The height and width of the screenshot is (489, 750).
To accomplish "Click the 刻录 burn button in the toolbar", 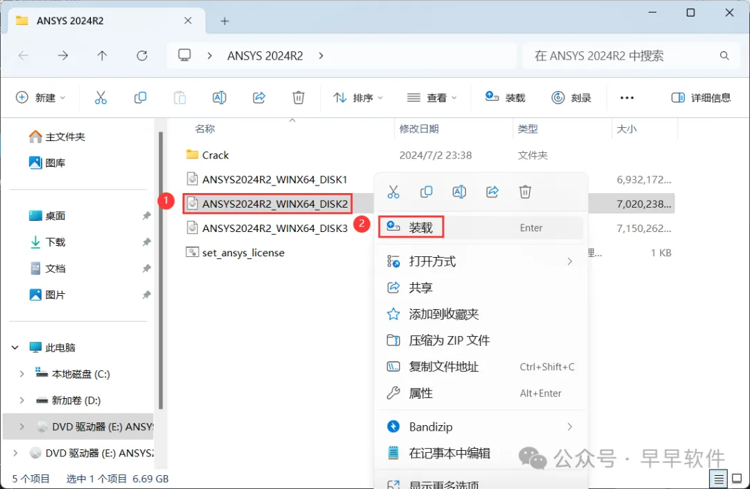I will (571, 98).
